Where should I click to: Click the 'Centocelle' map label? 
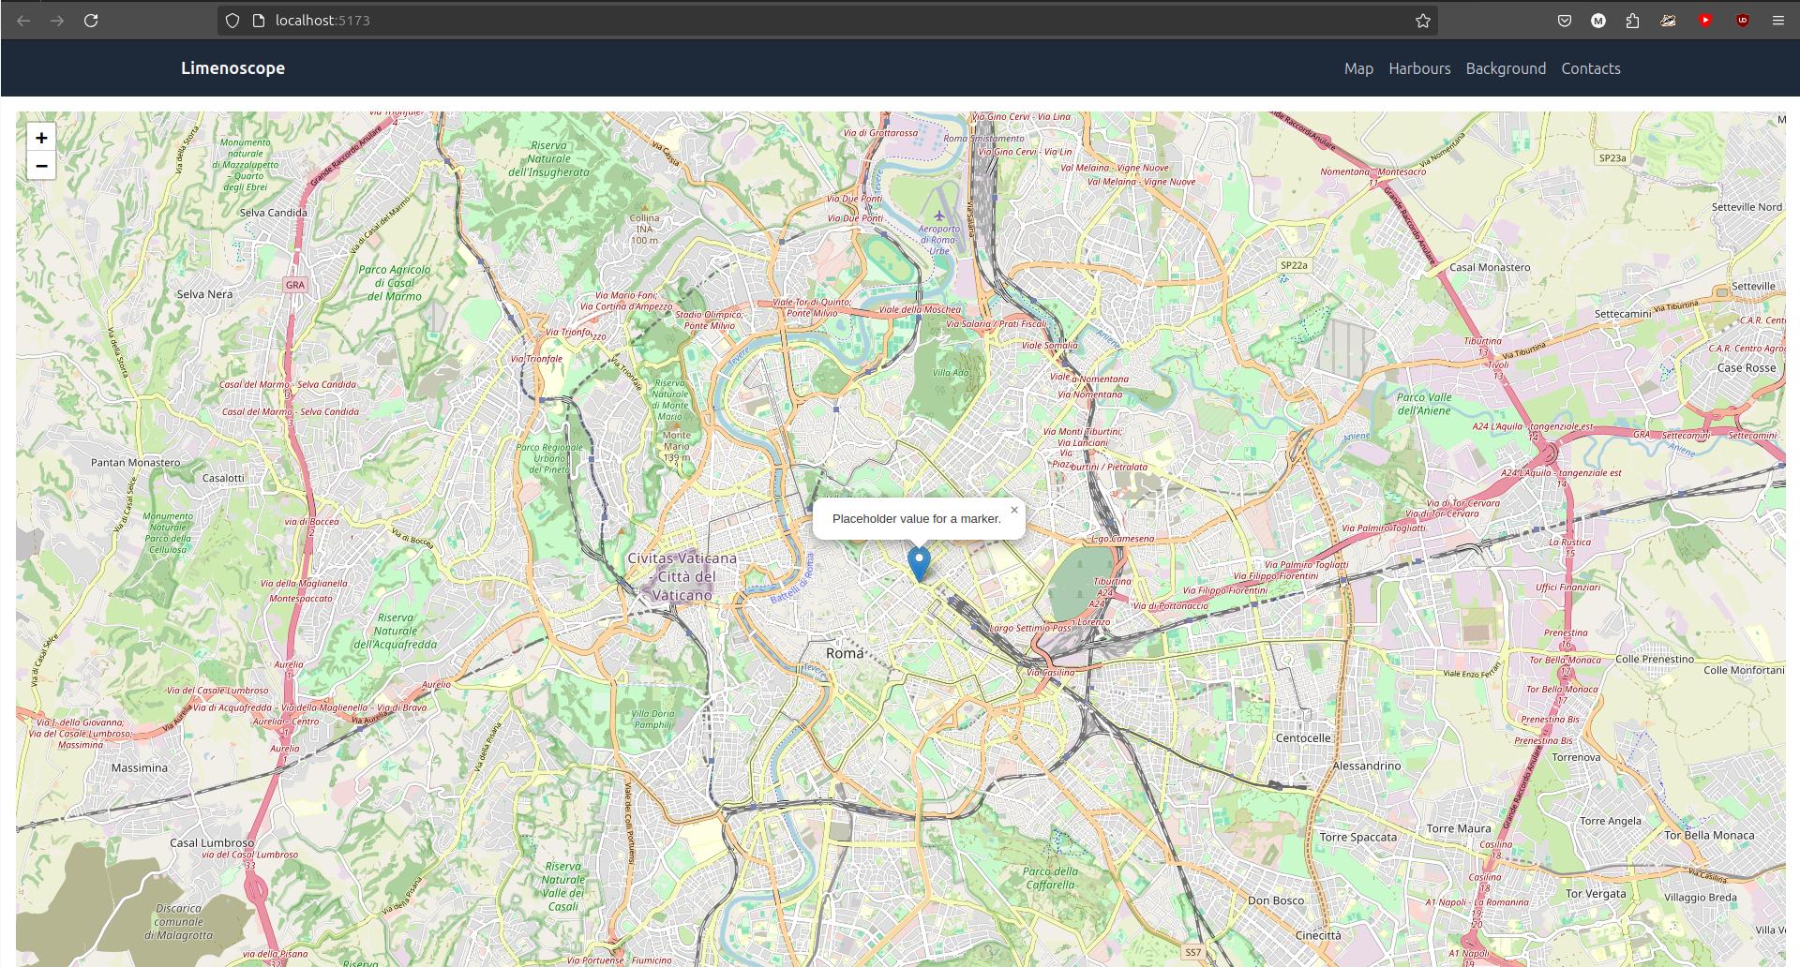[x=1303, y=738]
